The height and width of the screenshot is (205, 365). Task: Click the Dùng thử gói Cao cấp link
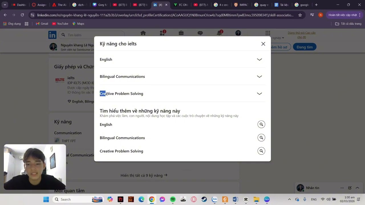tap(302, 35)
